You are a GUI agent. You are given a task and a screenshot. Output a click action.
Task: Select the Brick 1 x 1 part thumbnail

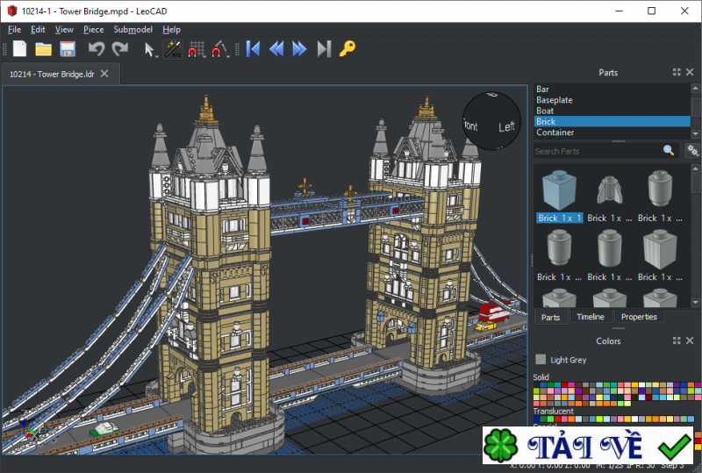click(559, 190)
